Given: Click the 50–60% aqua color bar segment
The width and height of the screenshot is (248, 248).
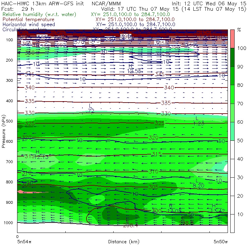Looking at the screenshot, I should [232, 131].
